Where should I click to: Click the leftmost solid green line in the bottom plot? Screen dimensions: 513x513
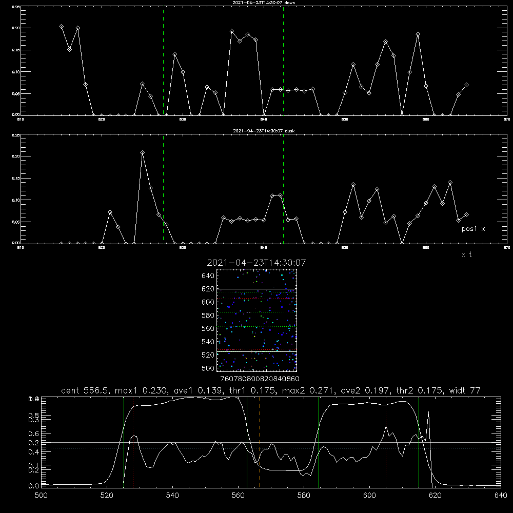pos(124,442)
